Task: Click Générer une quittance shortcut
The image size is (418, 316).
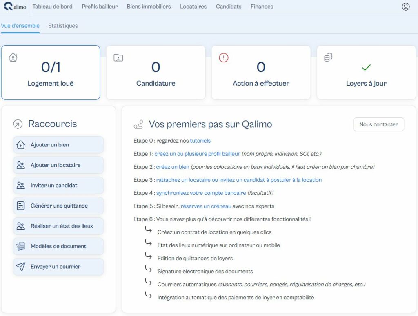Action: coord(58,206)
